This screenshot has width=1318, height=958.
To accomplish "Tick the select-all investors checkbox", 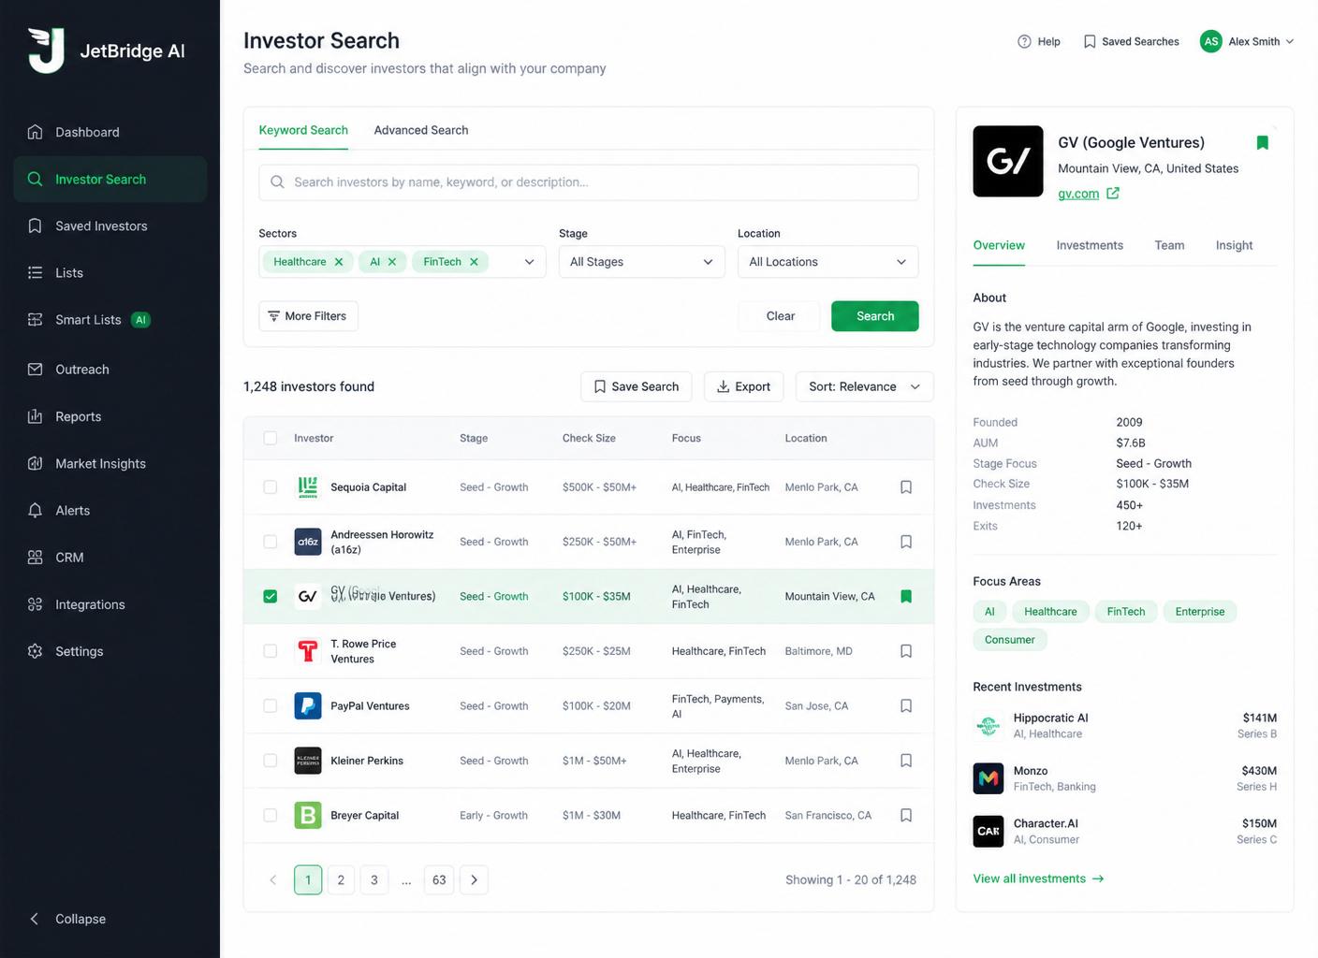I will coord(271,438).
